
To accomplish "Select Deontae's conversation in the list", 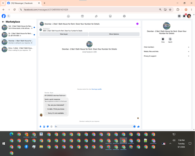I will [18, 42].
